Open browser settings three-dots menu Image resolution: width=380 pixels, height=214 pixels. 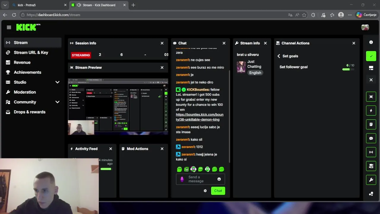point(350,15)
